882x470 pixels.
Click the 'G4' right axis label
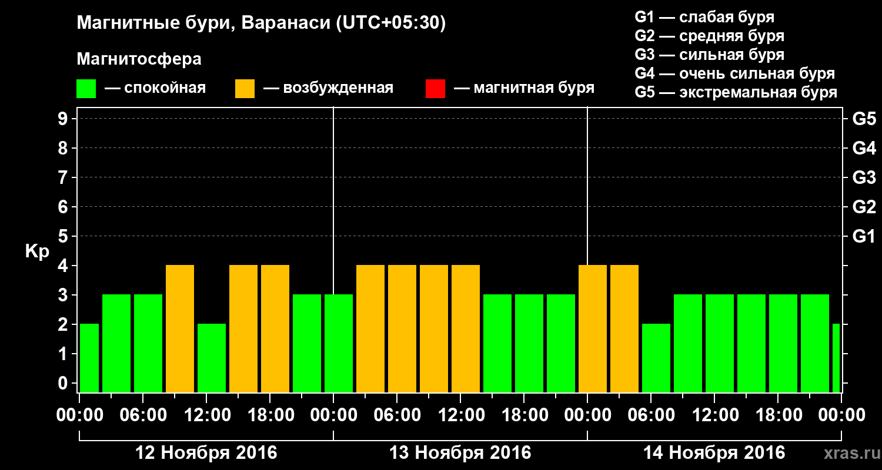coord(864,148)
